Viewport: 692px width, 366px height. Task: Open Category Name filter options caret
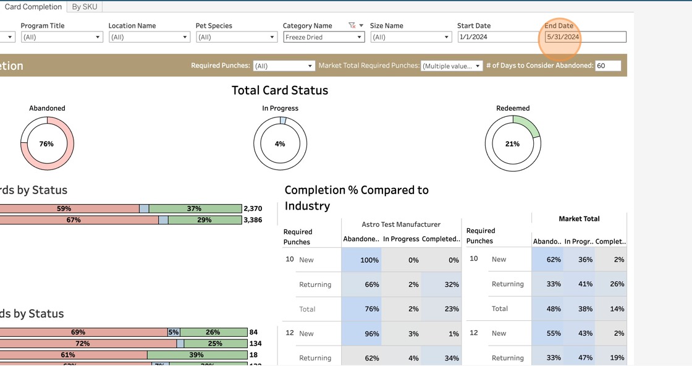coord(361,26)
